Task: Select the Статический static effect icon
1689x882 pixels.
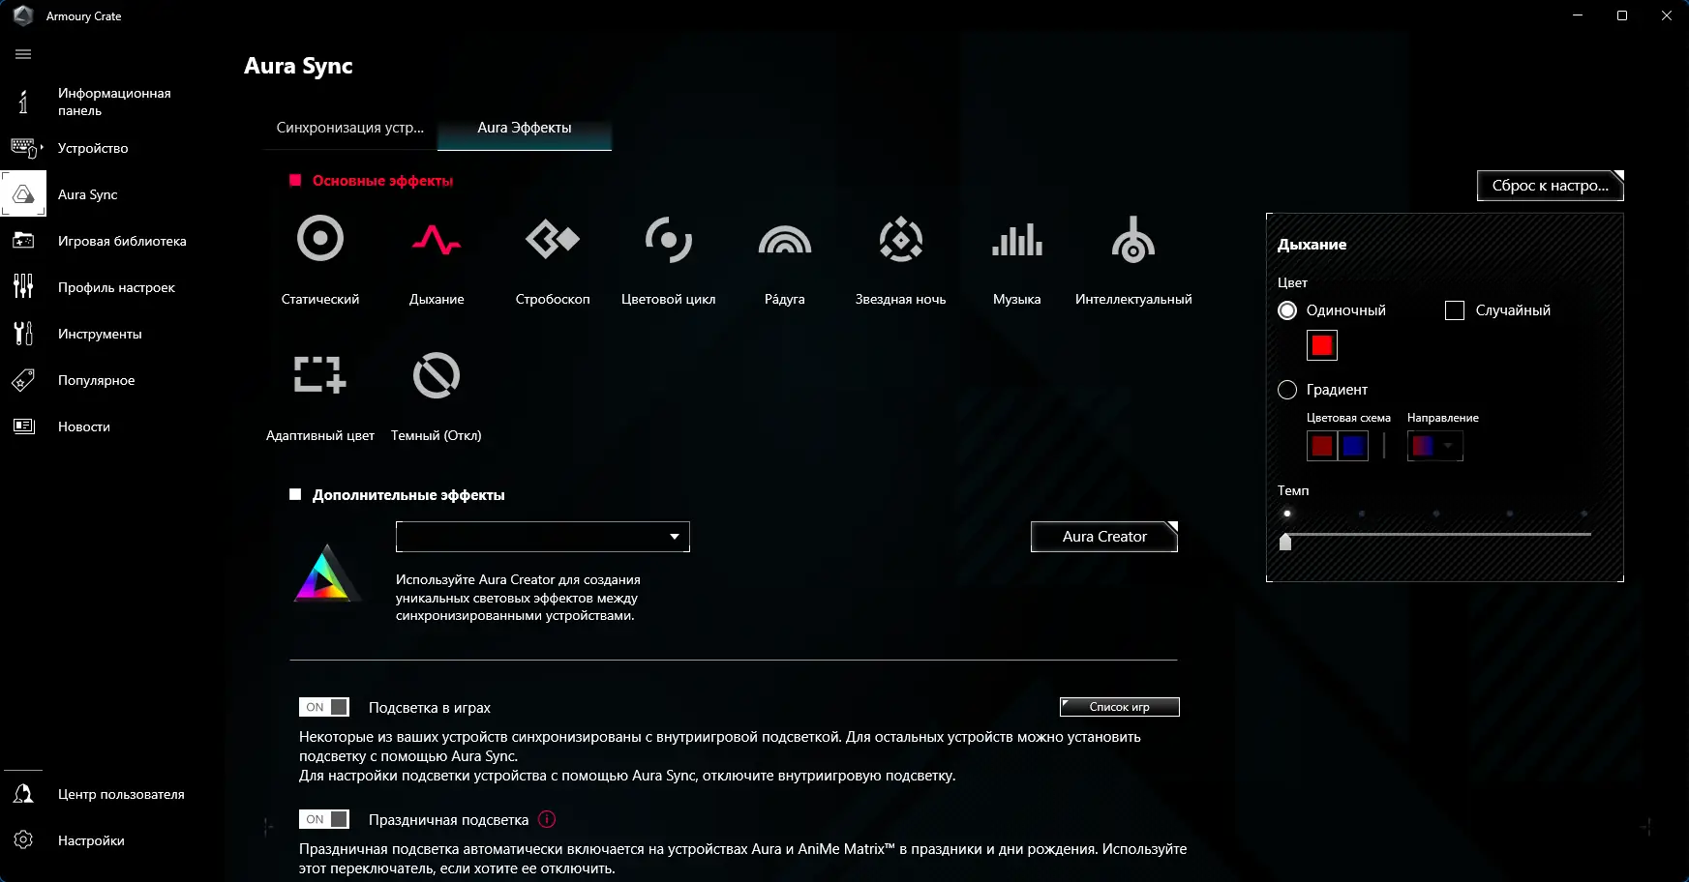Action: pyautogui.click(x=320, y=239)
